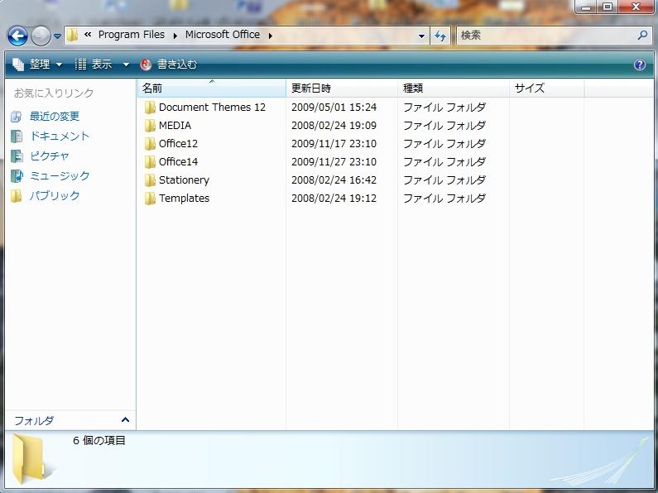Refresh the folder view
The image size is (658, 493).
tap(439, 36)
